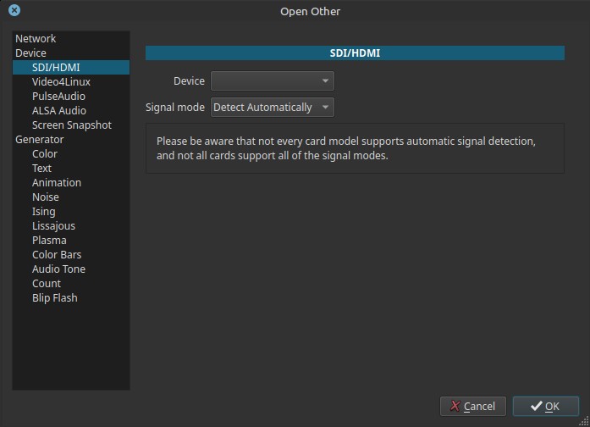Expand the Signal mode dropdown
Screen dimensions: 590x427
pyautogui.click(x=272, y=108)
